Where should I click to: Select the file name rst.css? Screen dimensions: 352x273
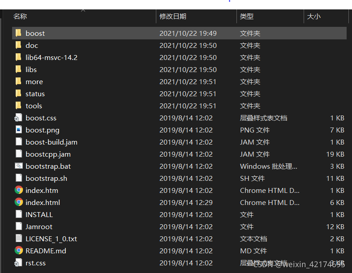coord(35,263)
